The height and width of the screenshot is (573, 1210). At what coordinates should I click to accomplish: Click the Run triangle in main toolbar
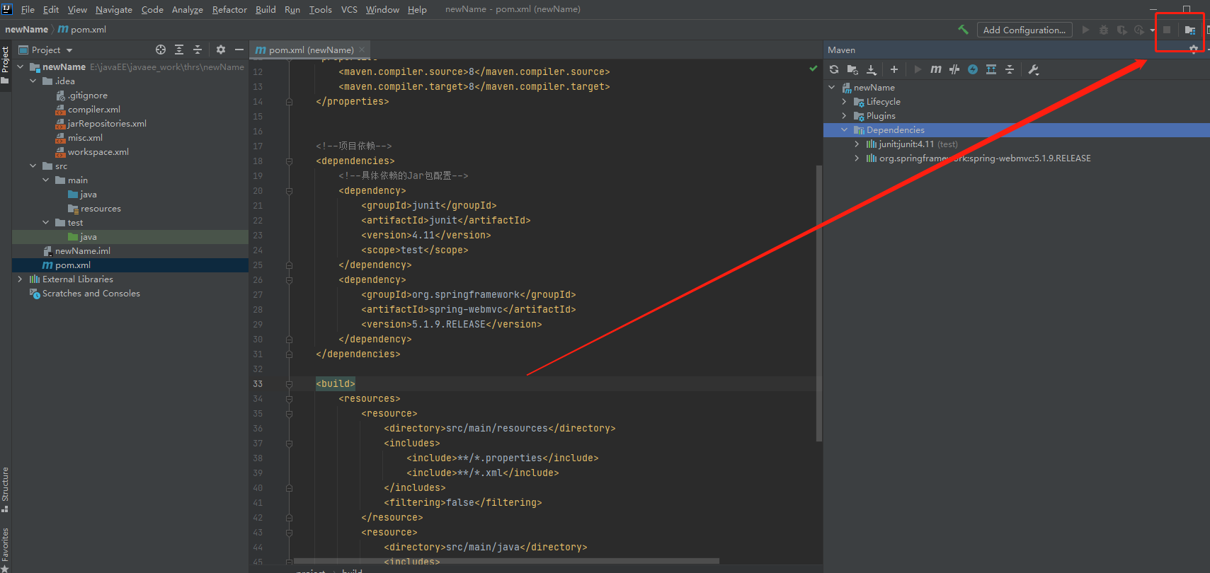[1085, 30]
